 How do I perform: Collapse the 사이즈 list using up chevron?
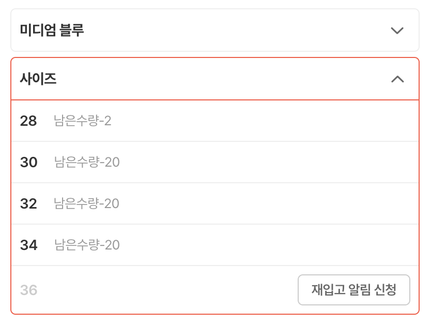(397, 79)
